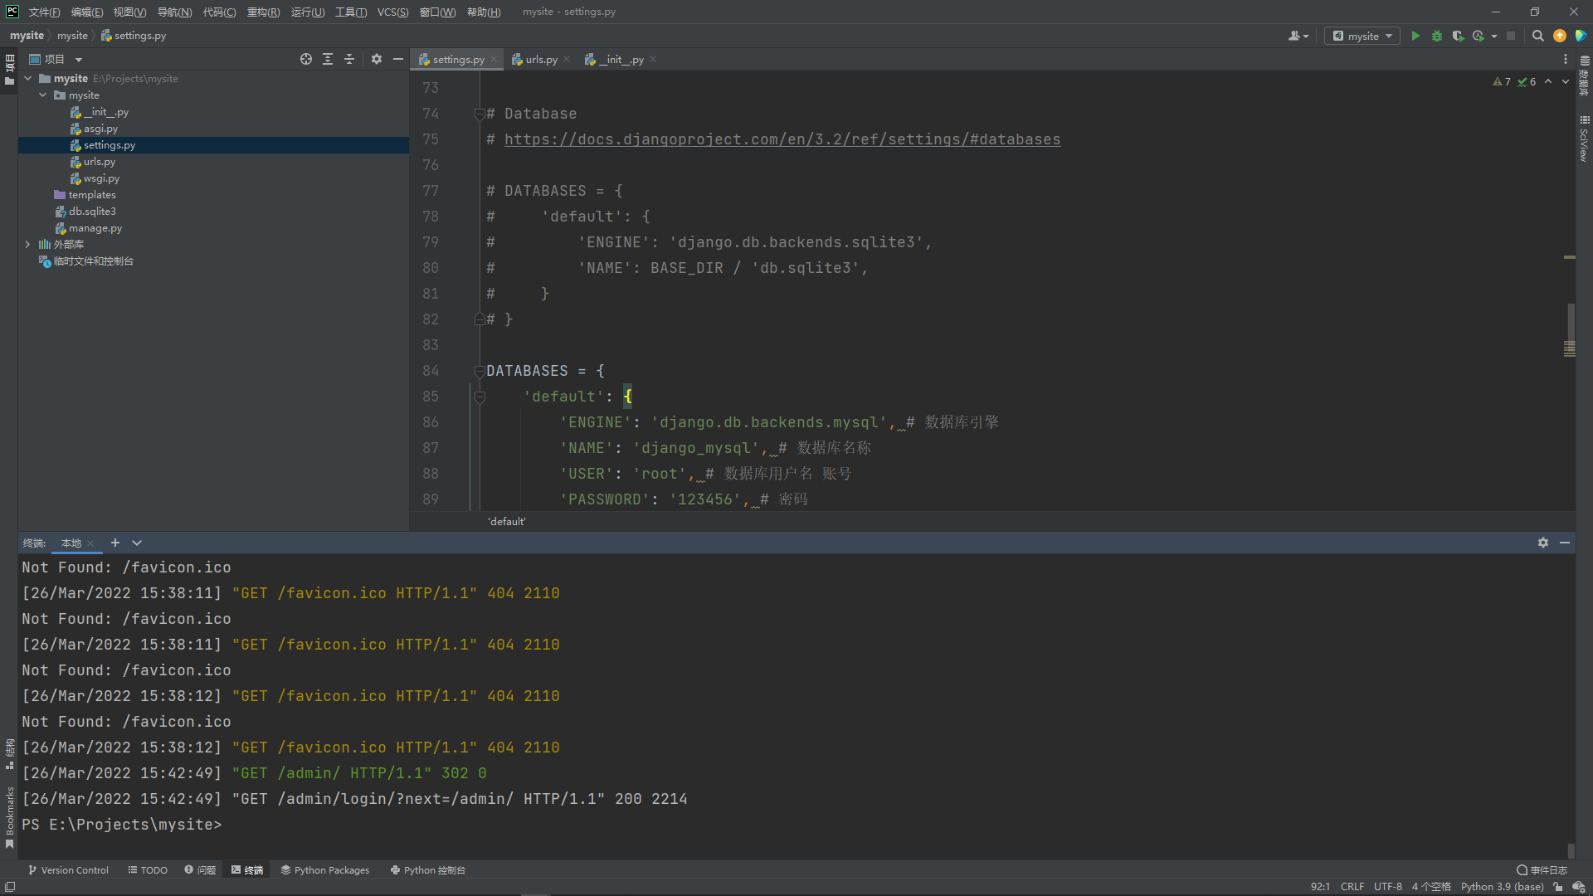Run the mysite configuration
This screenshot has width=1593, height=896.
[1415, 36]
